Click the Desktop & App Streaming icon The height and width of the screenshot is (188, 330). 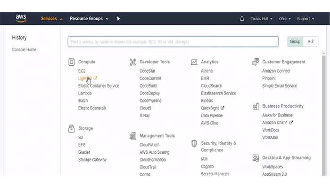256,158
